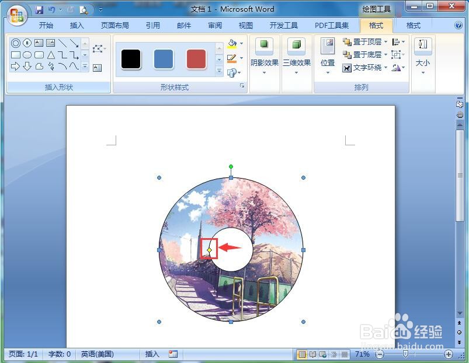The height and width of the screenshot is (363, 469).
Task: Open 阴影效果 shadow effects dropdown
Action: [x=264, y=56]
